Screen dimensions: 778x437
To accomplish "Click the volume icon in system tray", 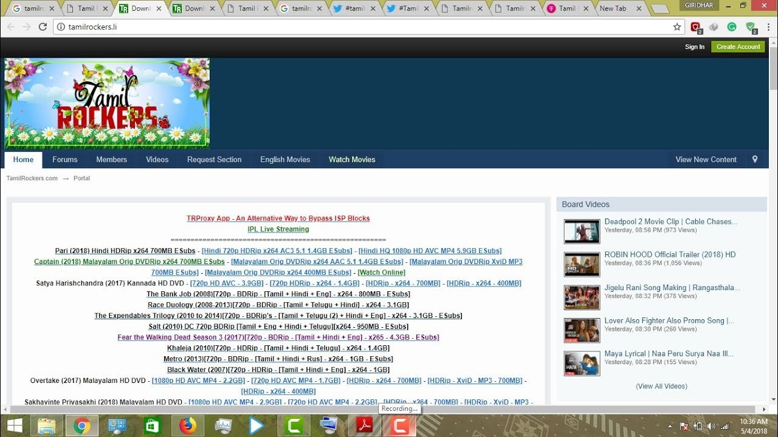I will pos(711,426).
